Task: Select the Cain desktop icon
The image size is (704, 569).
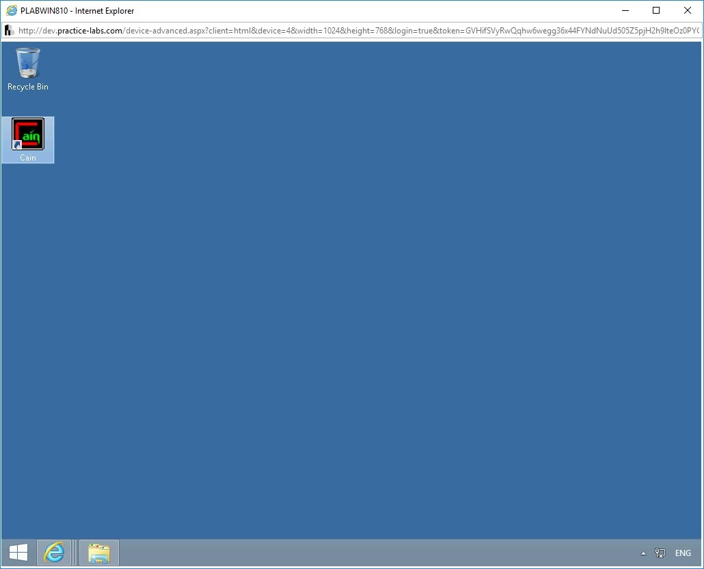Action: coord(27,134)
